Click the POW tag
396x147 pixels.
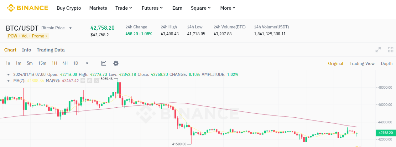tap(13, 36)
